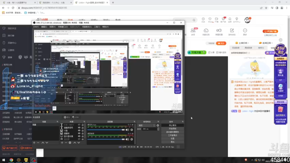Adjust the microphone/Aux volume slider
The width and height of the screenshot is (290, 163).
106,130
